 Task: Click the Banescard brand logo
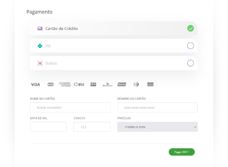tap(108, 85)
